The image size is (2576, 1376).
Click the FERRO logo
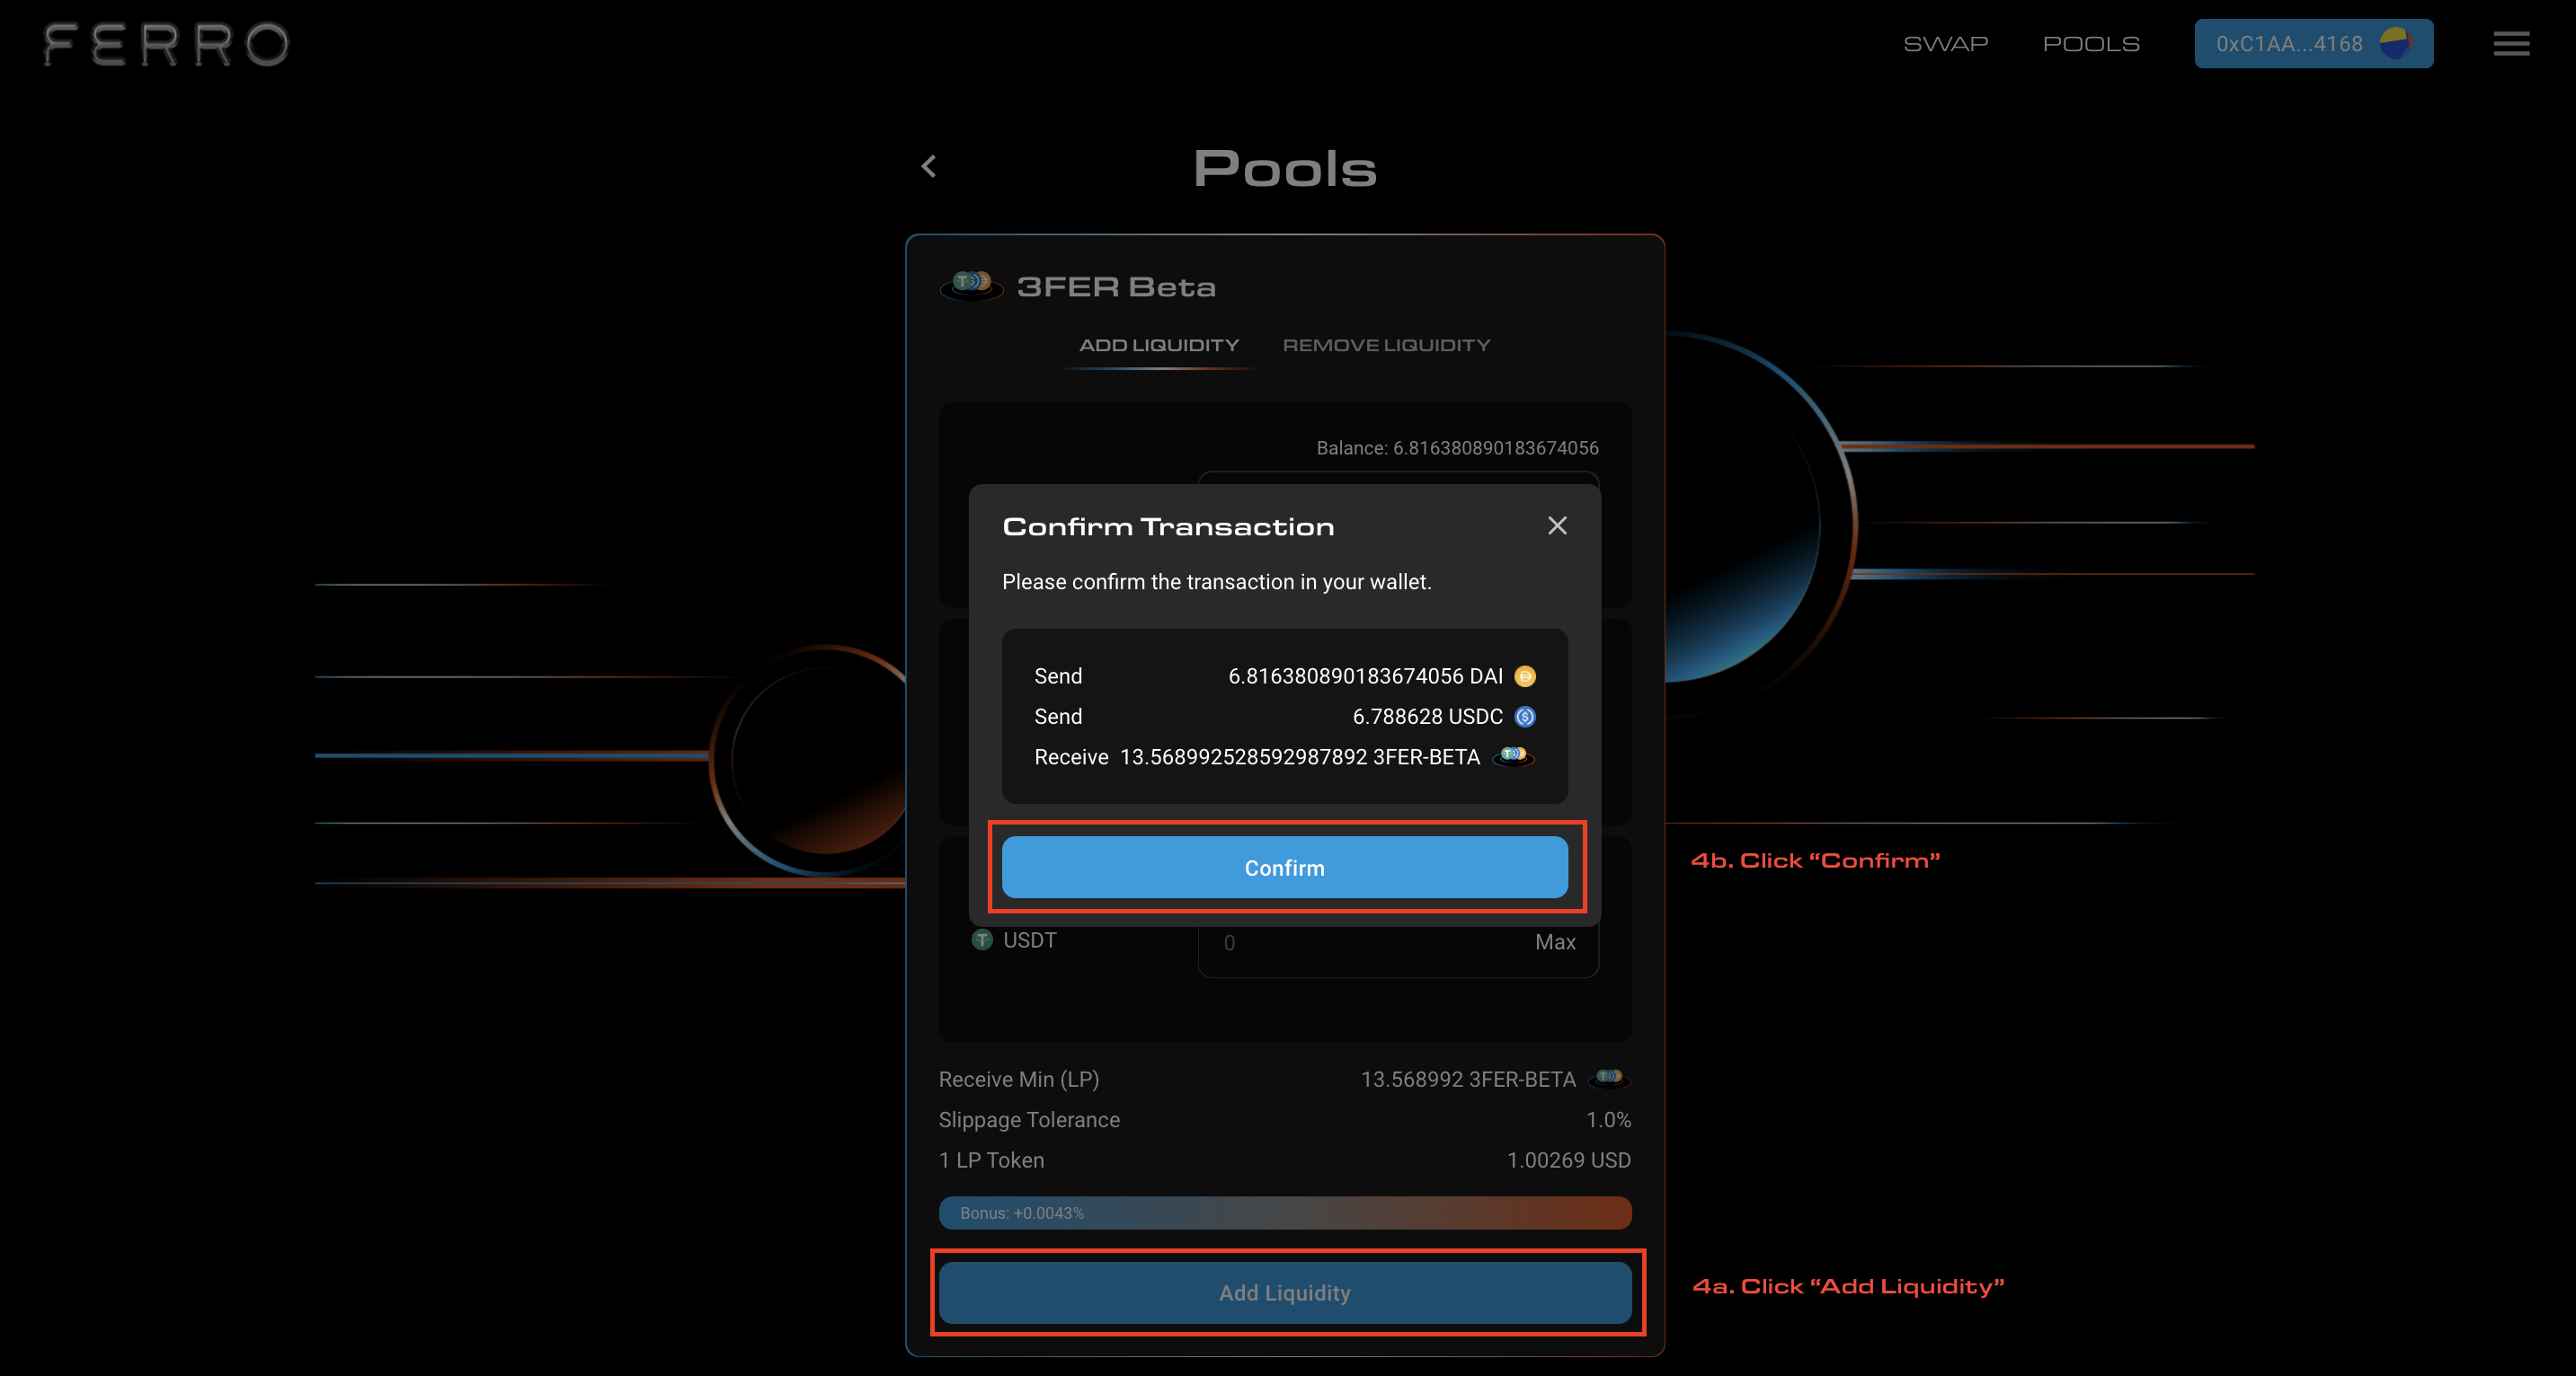[x=167, y=44]
